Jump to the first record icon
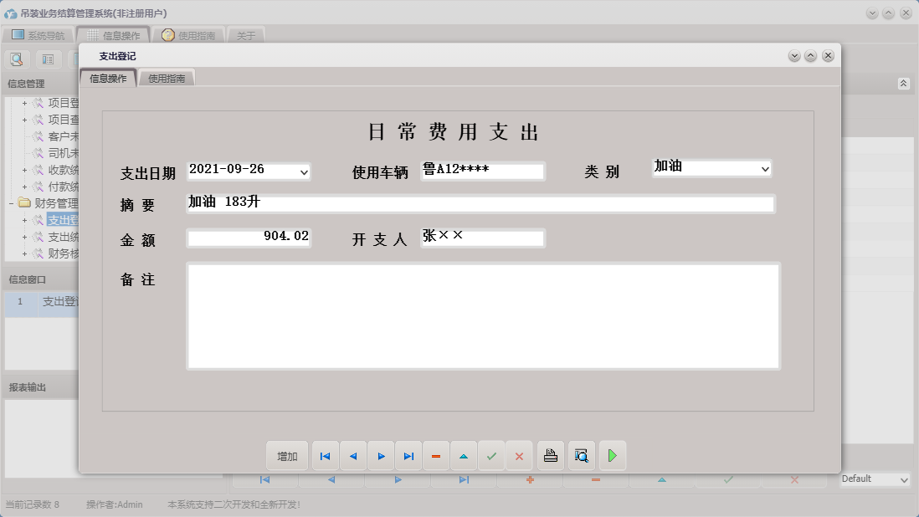The width and height of the screenshot is (919, 517). tap(325, 455)
